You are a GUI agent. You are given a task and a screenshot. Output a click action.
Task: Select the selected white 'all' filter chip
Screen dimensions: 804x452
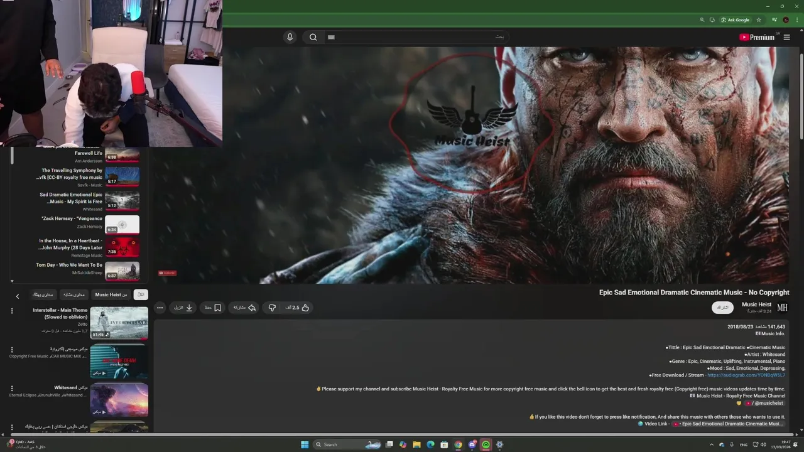[x=141, y=294]
